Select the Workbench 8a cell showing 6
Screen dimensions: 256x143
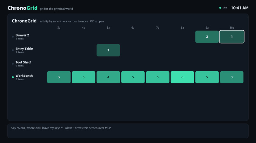click(182, 77)
